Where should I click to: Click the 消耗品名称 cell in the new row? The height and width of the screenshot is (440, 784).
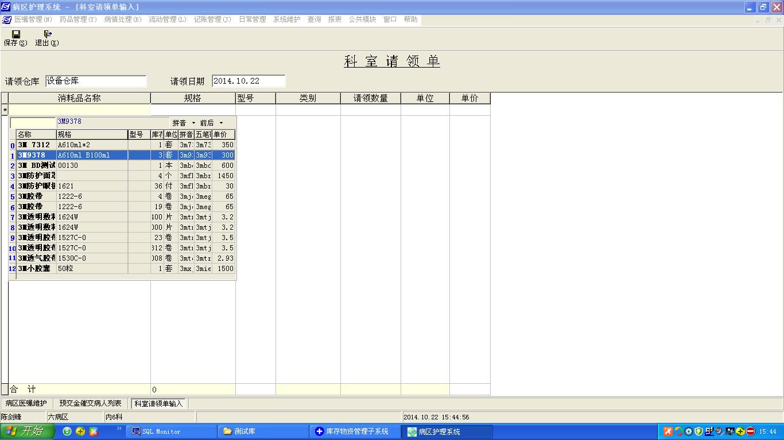79,110
